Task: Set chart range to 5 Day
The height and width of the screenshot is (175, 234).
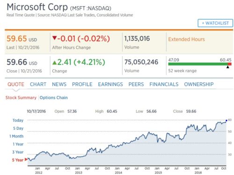Action: click(x=18, y=128)
